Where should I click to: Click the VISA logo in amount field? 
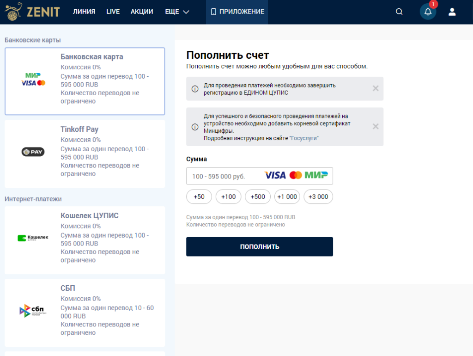pos(275,175)
